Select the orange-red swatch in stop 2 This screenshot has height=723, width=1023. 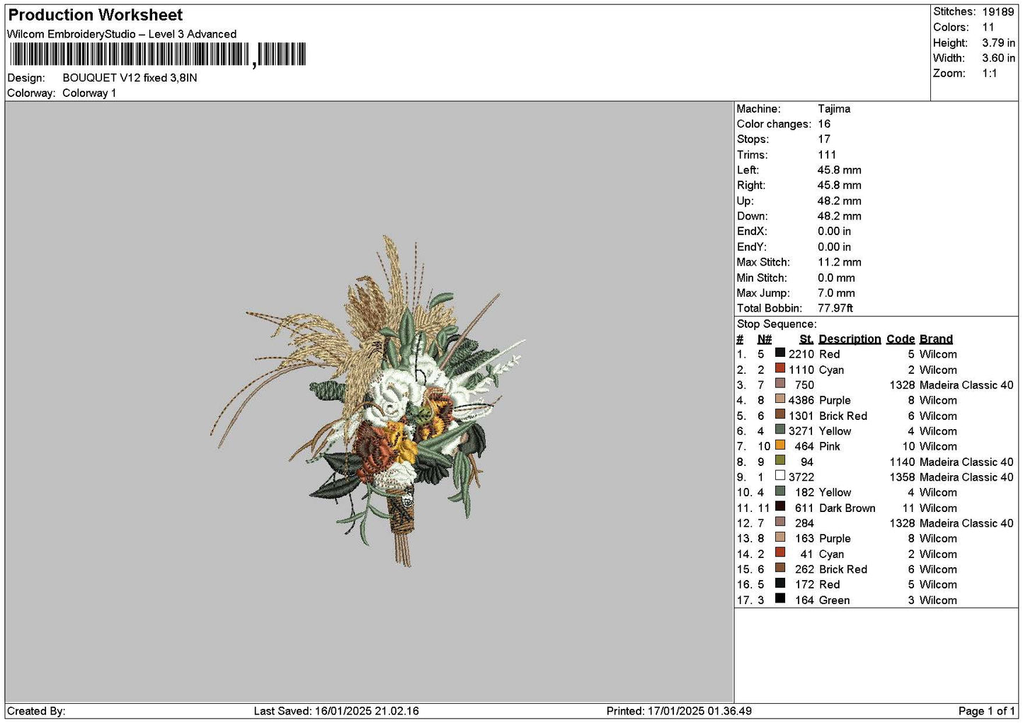pyautogui.click(x=780, y=368)
